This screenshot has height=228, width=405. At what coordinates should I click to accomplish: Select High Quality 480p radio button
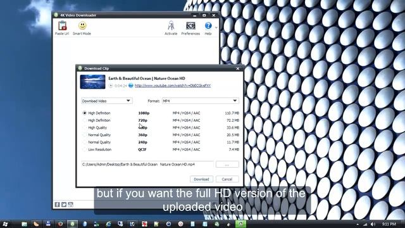tap(84, 127)
